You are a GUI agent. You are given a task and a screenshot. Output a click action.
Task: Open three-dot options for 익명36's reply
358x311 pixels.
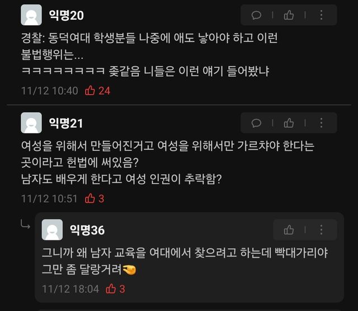pyautogui.click(x=321, y=230)
